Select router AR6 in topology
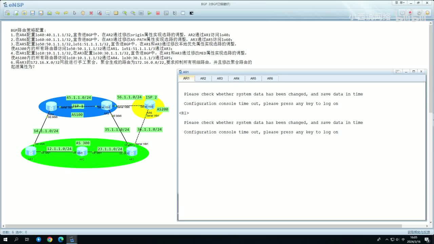Screen dimensions: 434x244 (150, 105)
